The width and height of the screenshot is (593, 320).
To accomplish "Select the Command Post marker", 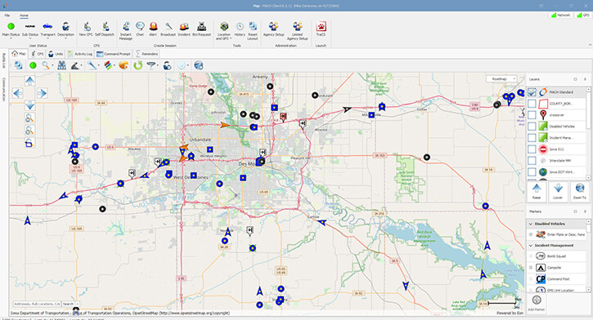I will tap(557, 279).
